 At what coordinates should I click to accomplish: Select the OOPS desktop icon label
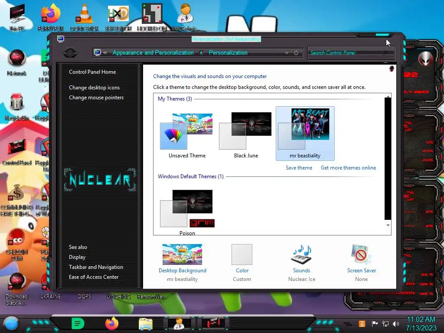pyautogui.click(x=85, y=297)
